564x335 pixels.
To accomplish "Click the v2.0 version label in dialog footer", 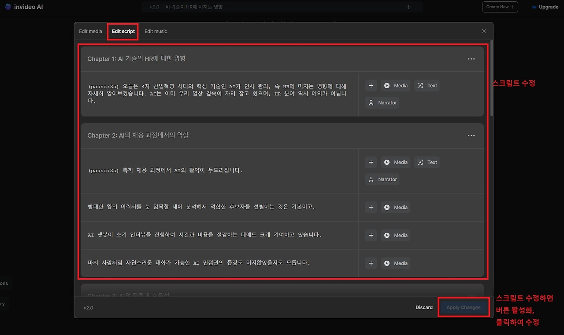I will tap(89, 308).
